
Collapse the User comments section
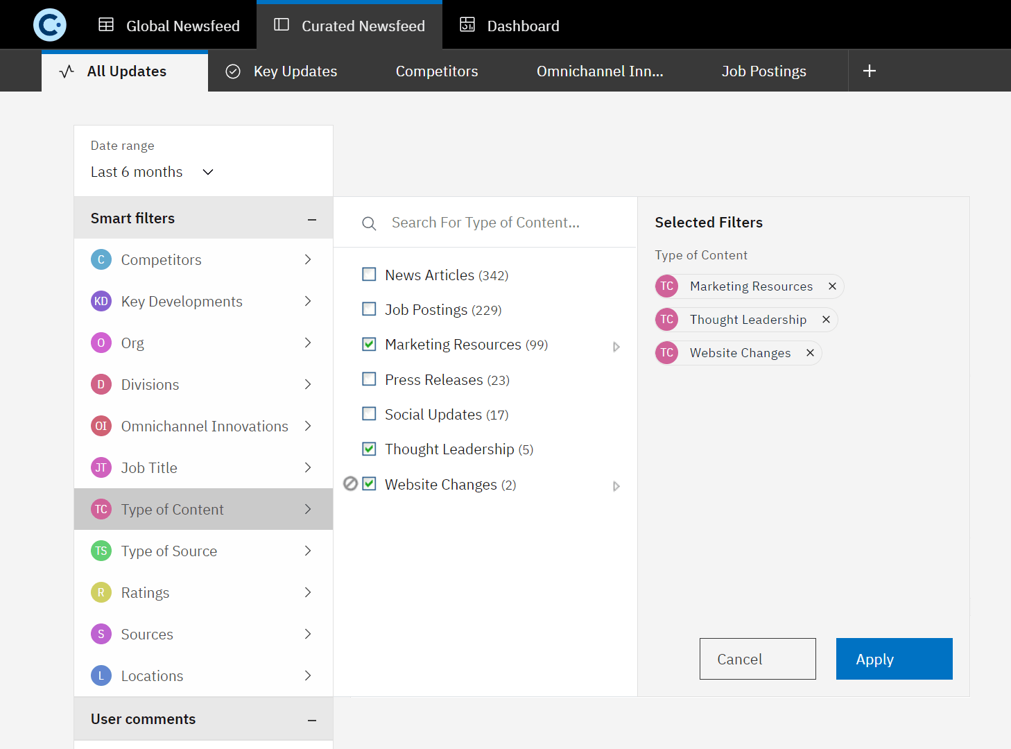(312, 720)
